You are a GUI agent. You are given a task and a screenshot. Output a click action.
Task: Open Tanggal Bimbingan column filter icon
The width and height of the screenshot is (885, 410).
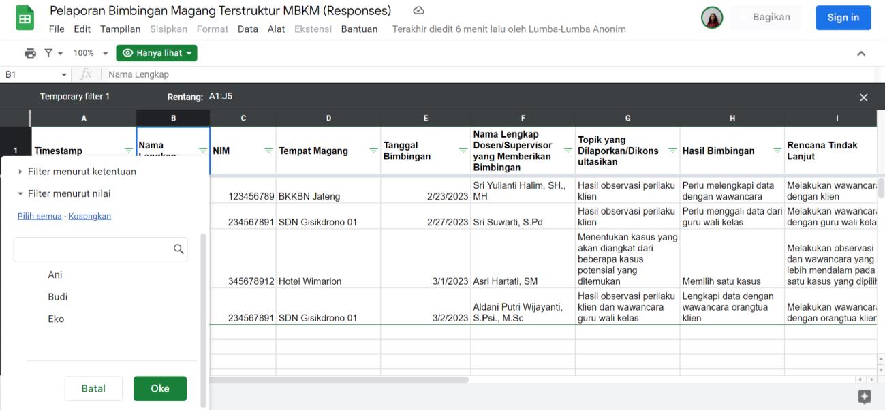[x=463, y=151]
